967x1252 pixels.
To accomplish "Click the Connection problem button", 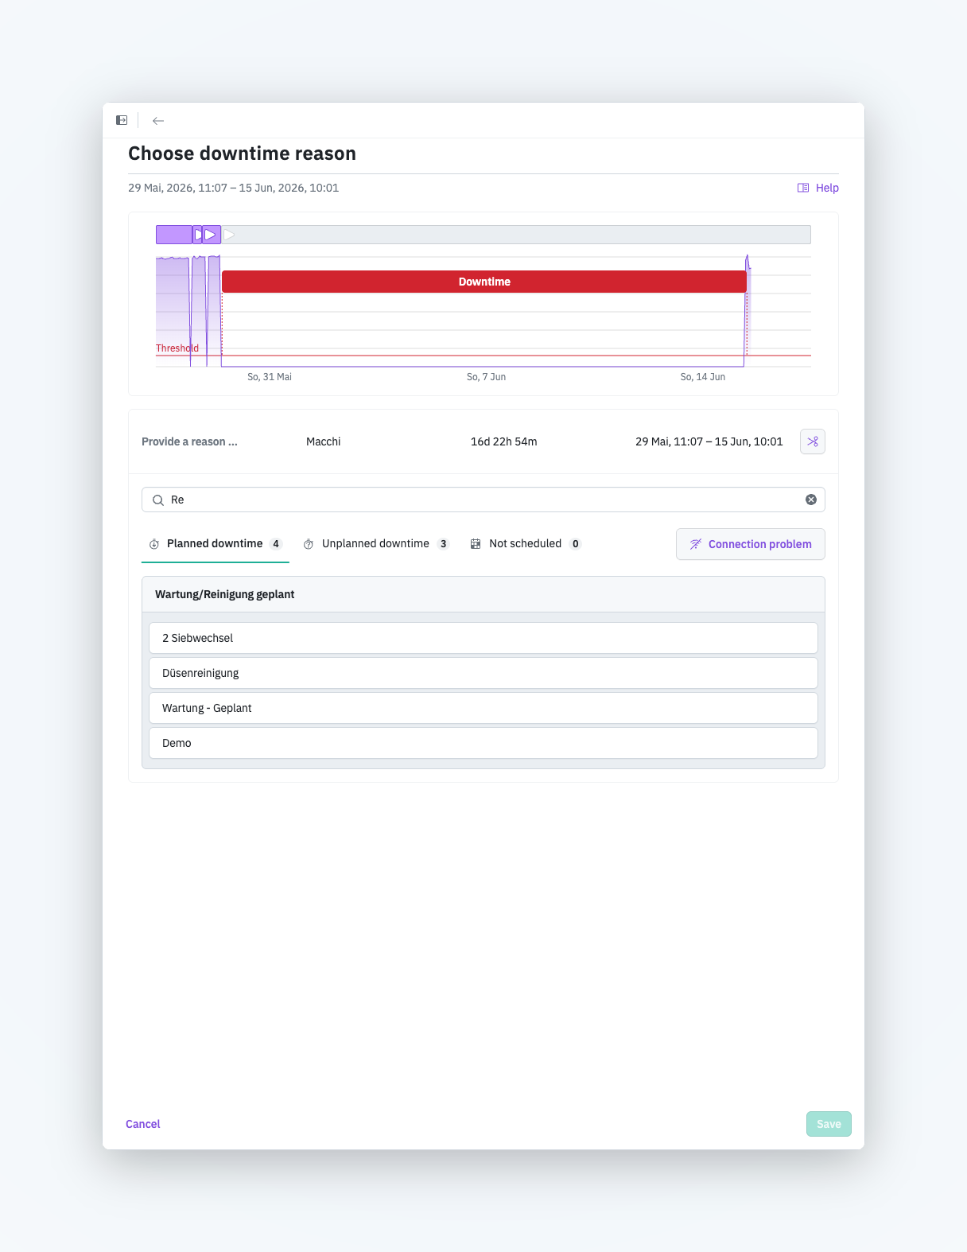I will coord(751,544).
